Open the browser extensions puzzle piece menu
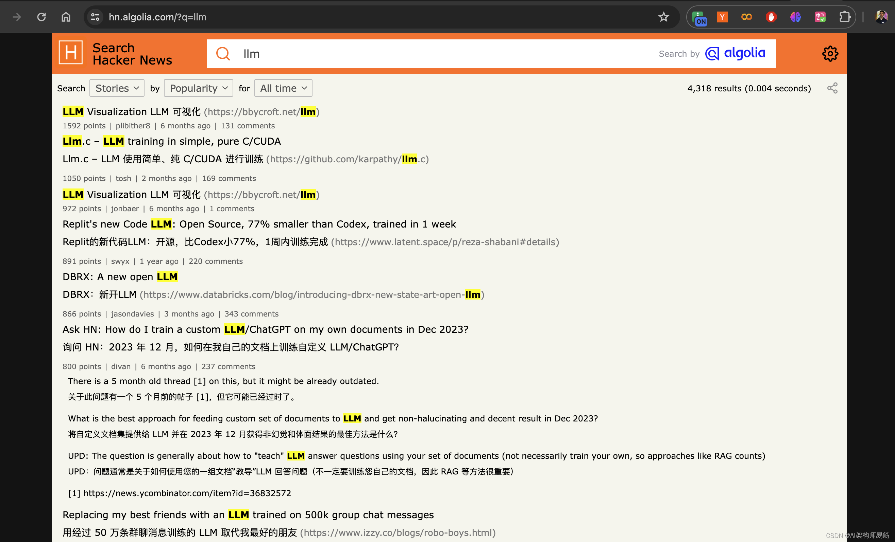 tap(845, 17)
